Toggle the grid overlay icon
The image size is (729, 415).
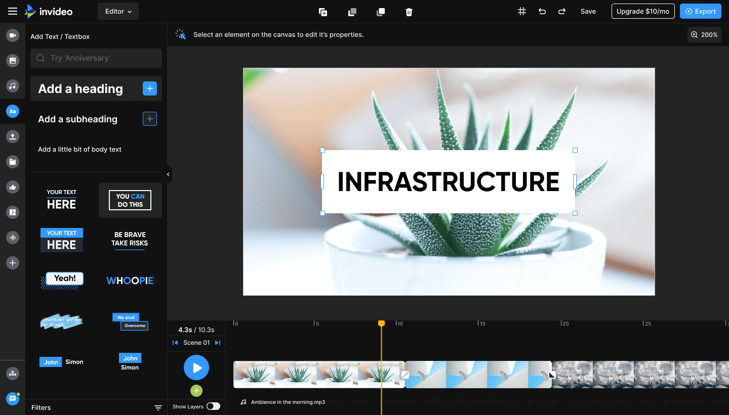[521, 11]
